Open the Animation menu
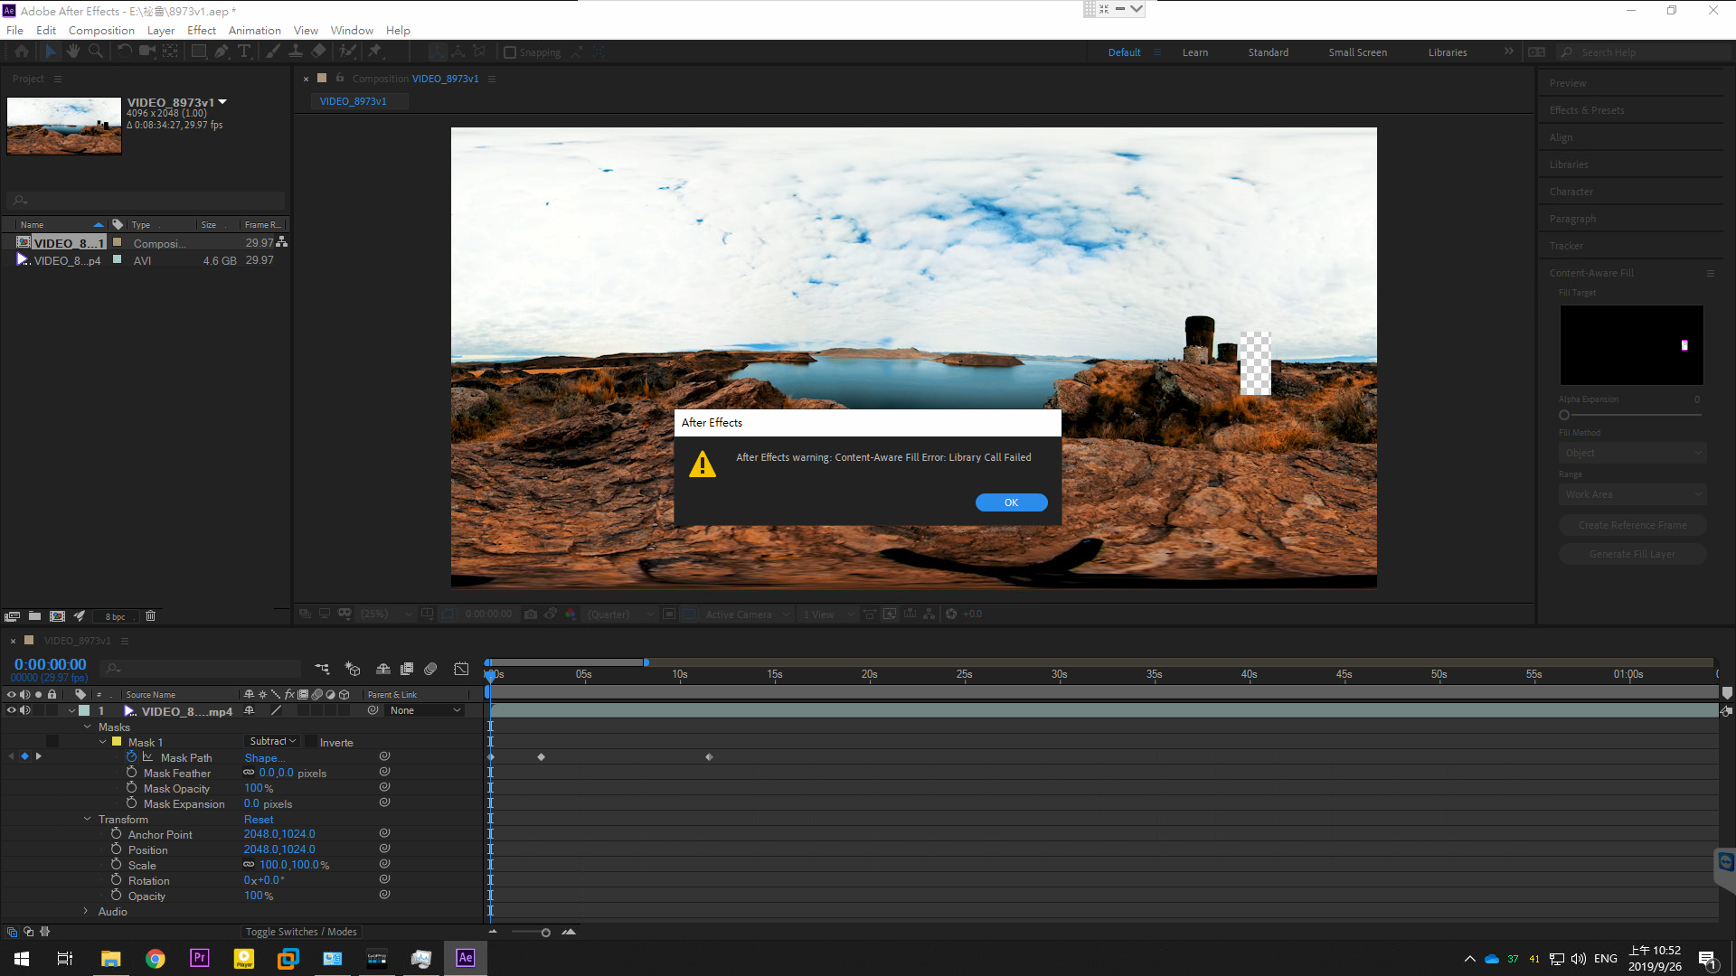The width and height of the screenshot is (1736, 976). (x=255, y=30)
